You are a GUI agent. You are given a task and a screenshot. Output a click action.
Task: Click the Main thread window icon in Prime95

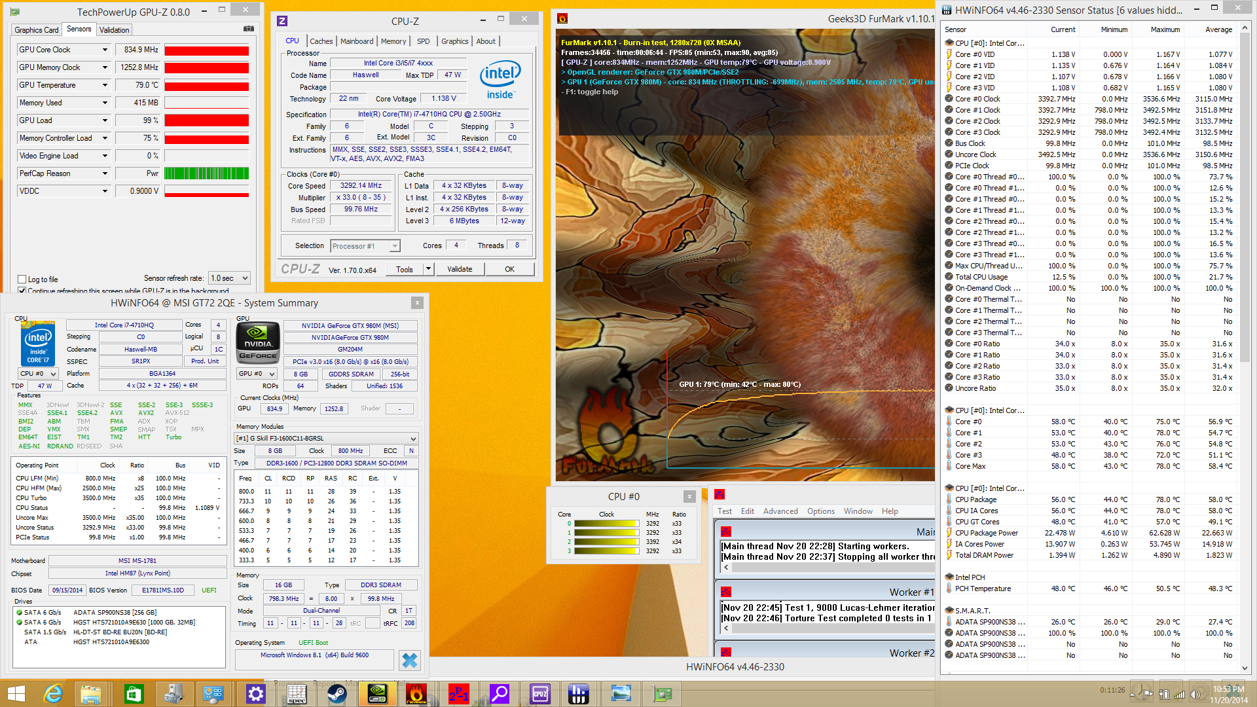726,532
